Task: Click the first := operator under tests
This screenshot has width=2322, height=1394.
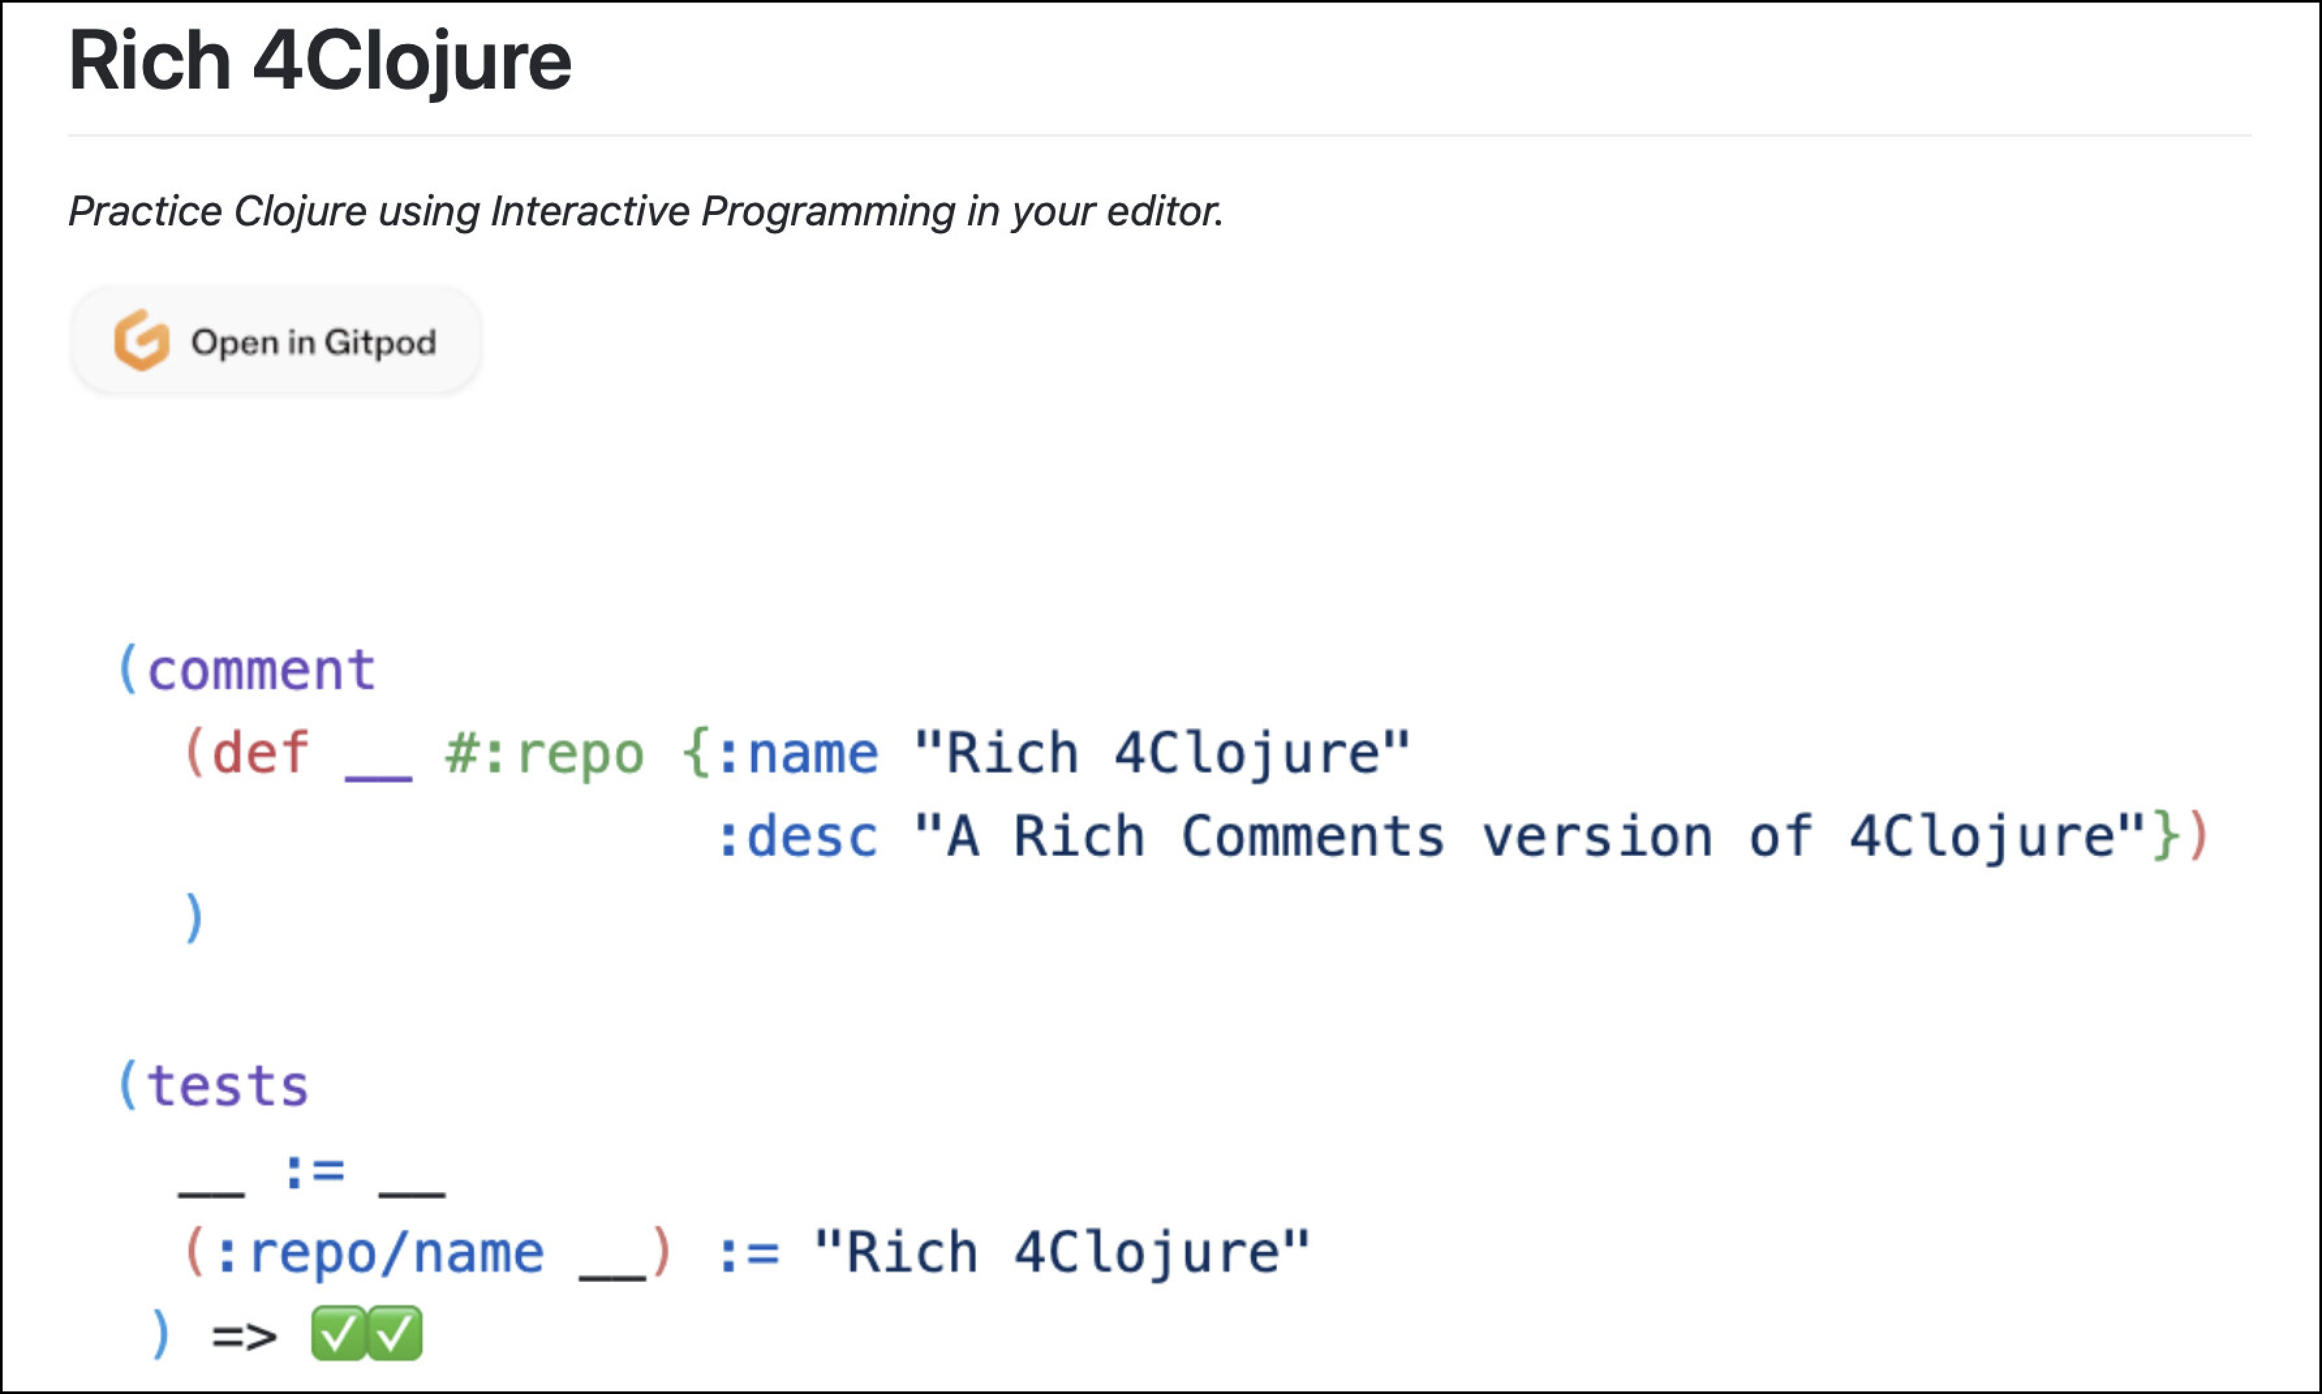Action: coord(315,1171)
